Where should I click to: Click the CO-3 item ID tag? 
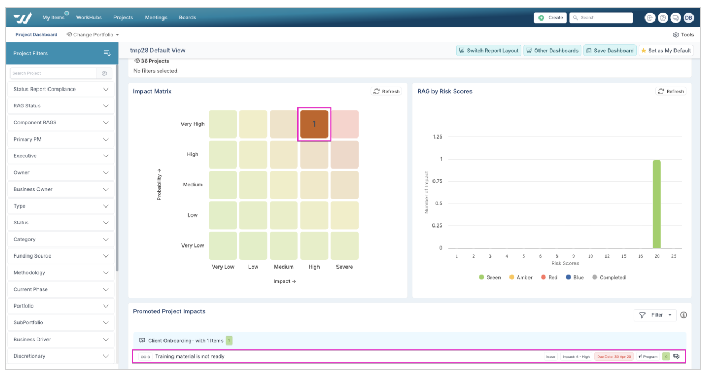pos(145,357)
